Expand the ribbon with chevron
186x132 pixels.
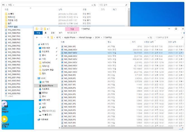181,33
